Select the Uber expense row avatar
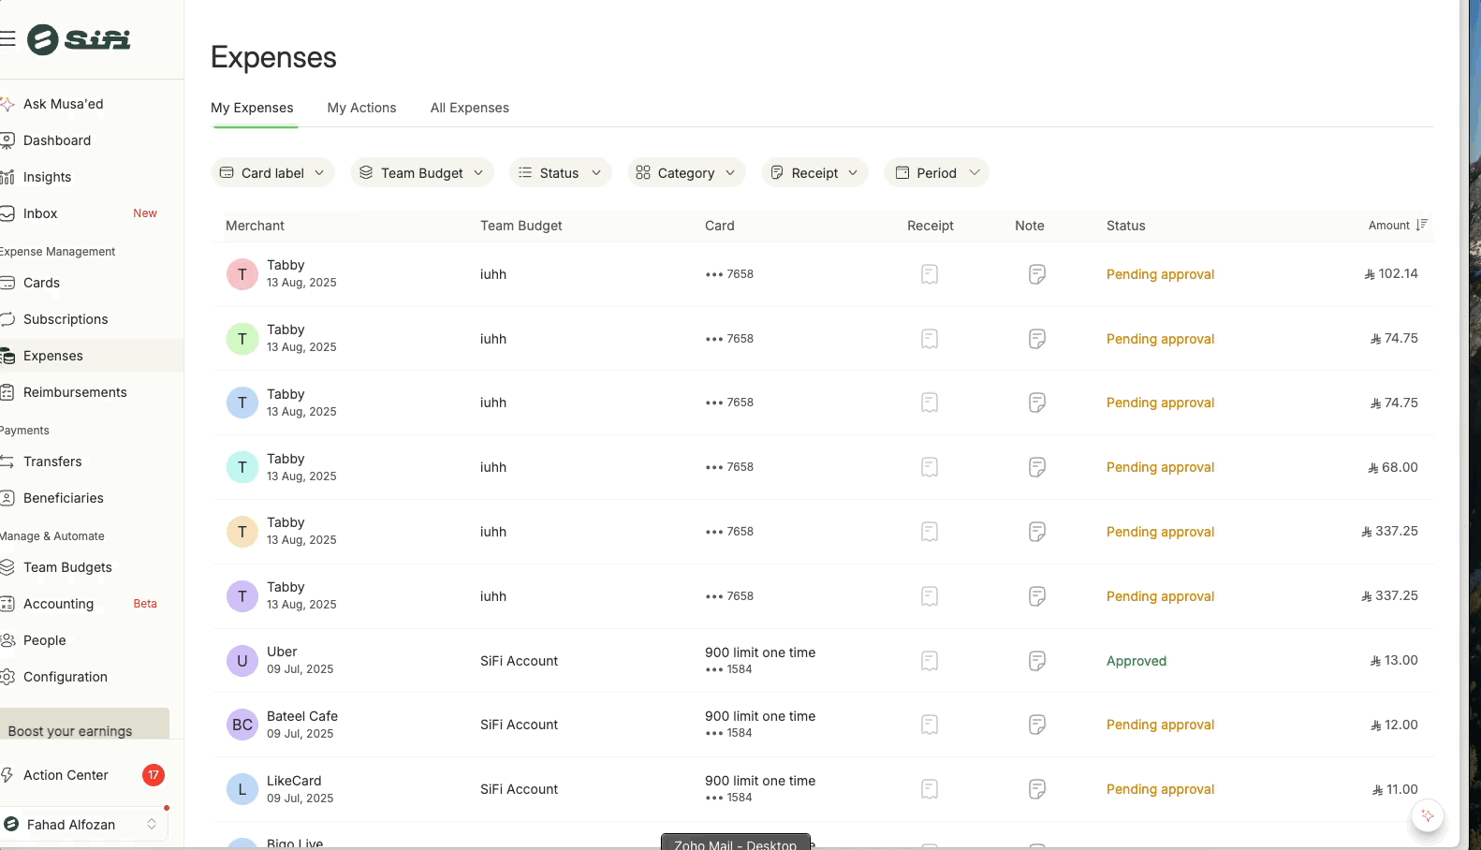The height and width of the screenshot is (850, 1481). pyautogui.click(x=242, y=661)
